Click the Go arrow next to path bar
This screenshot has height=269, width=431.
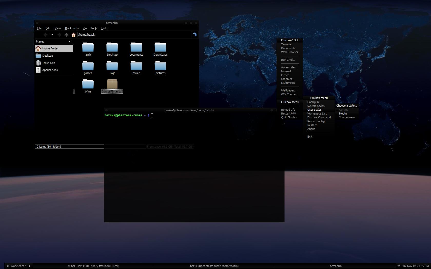click(195, 35)
